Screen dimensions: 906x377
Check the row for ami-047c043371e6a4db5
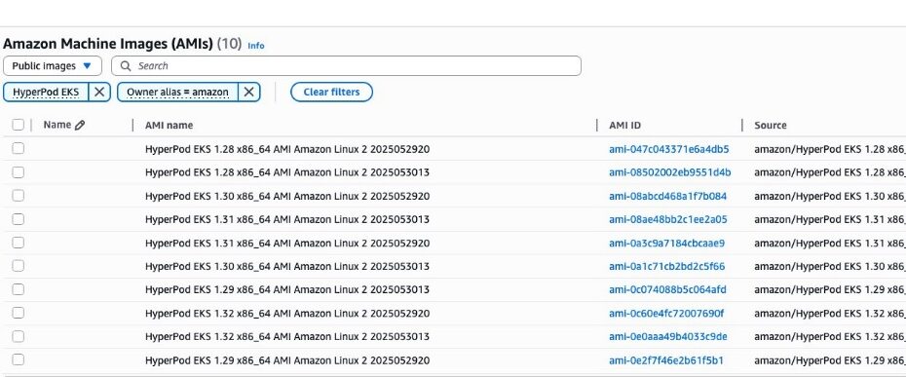coord(18,149)
